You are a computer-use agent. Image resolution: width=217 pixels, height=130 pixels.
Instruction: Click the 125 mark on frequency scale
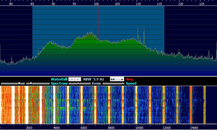pos(202,4)
